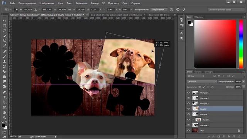Select the Healing Brush tool
The width and height of the screenshot is (247, 139).
point(4,51)
